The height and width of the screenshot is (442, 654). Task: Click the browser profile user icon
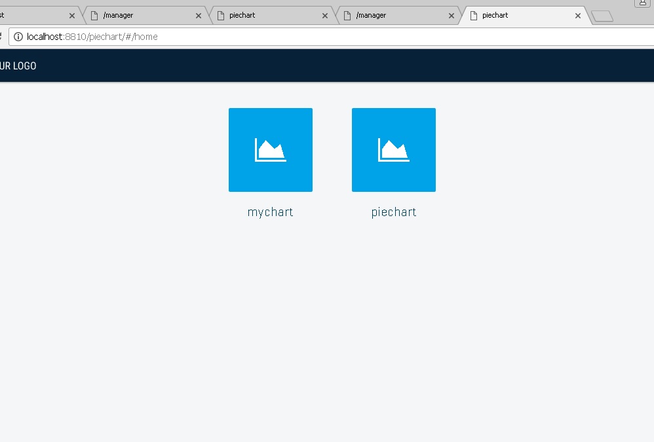[x=643, y=3]
